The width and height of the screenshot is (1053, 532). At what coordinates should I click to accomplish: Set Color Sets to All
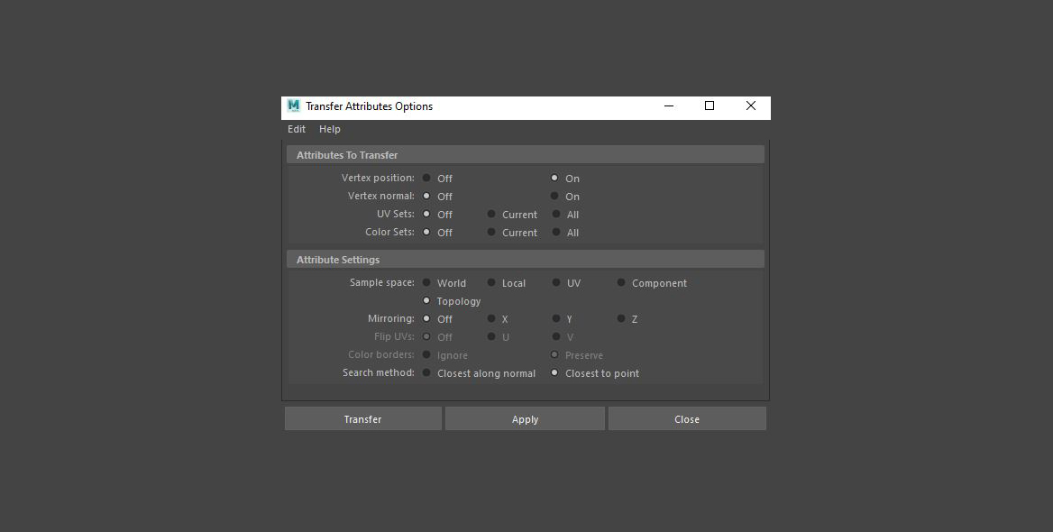coord(556,233)
